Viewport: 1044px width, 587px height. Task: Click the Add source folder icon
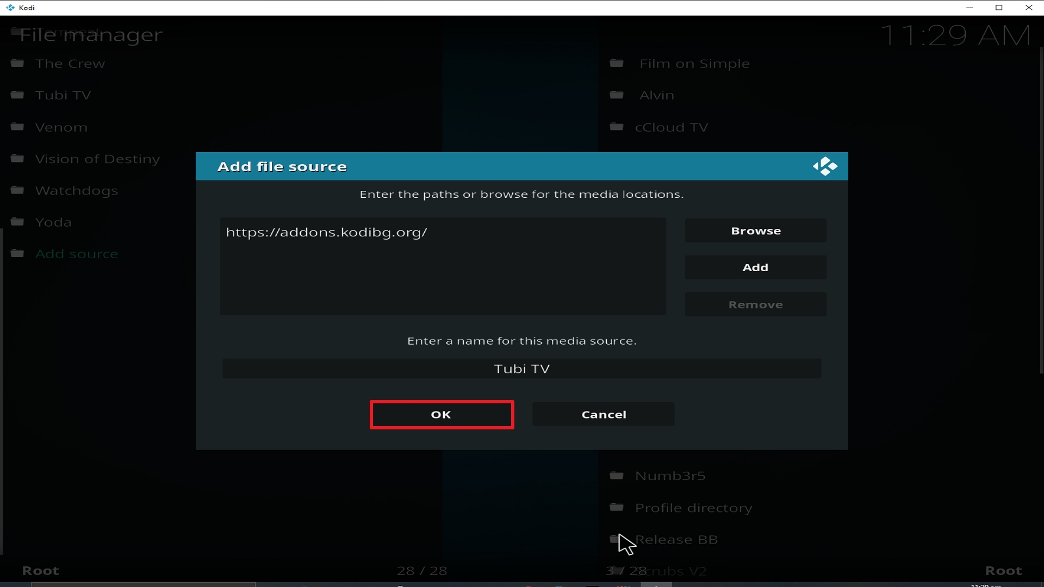point(17,253)
